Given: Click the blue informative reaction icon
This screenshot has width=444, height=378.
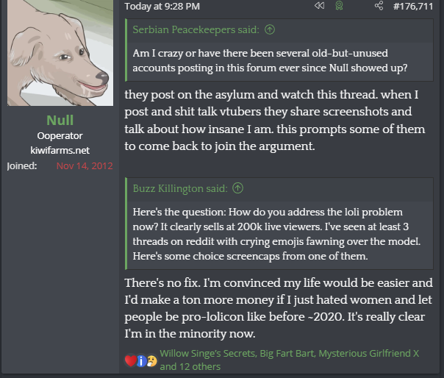Looking at the screenshot, I should [141, 360].
